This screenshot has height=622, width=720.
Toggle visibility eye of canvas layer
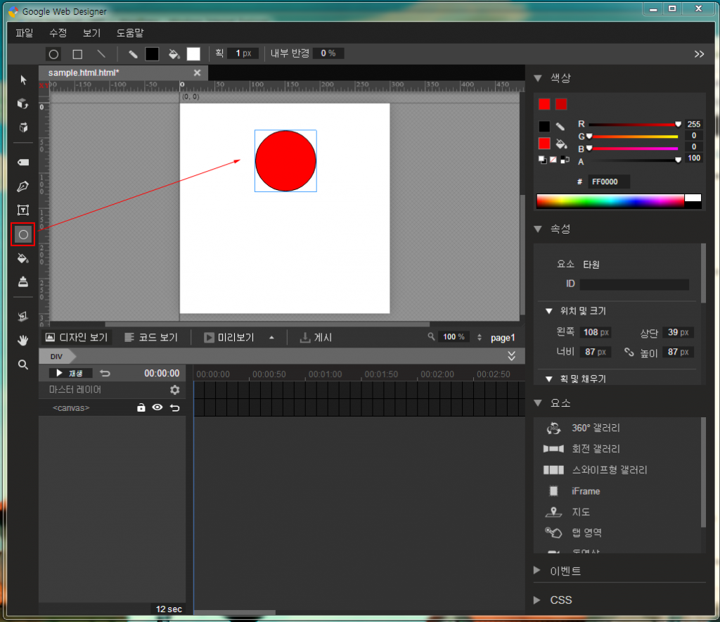click(157, 407)
